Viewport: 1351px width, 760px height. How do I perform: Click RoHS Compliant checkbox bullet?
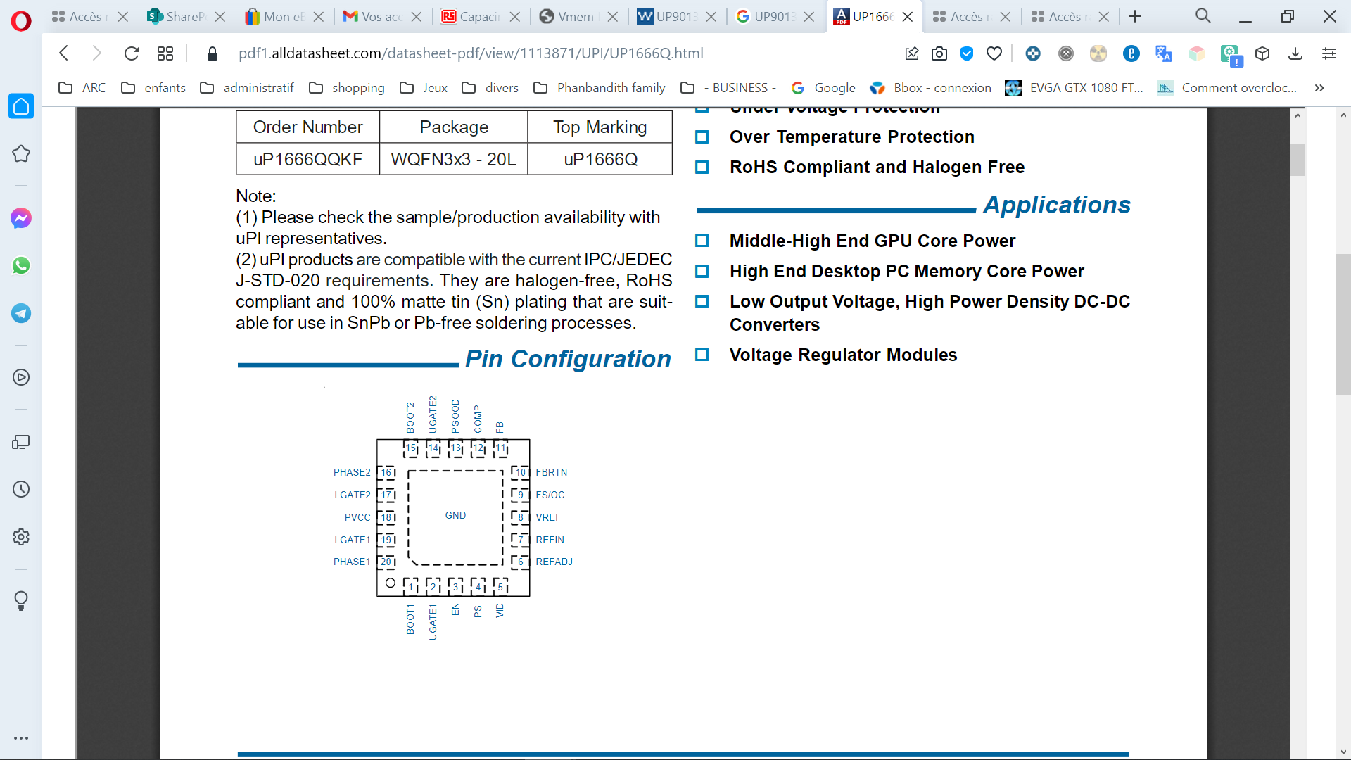(x=702, y=167)
